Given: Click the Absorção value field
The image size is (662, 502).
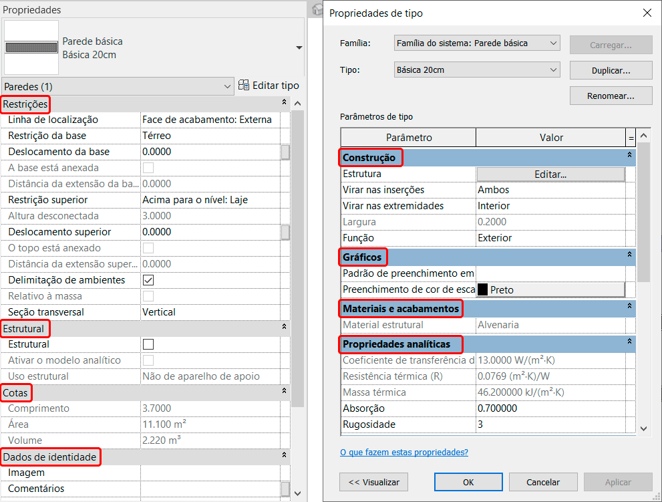Looking at the screenshot, I should coord(550,408).
